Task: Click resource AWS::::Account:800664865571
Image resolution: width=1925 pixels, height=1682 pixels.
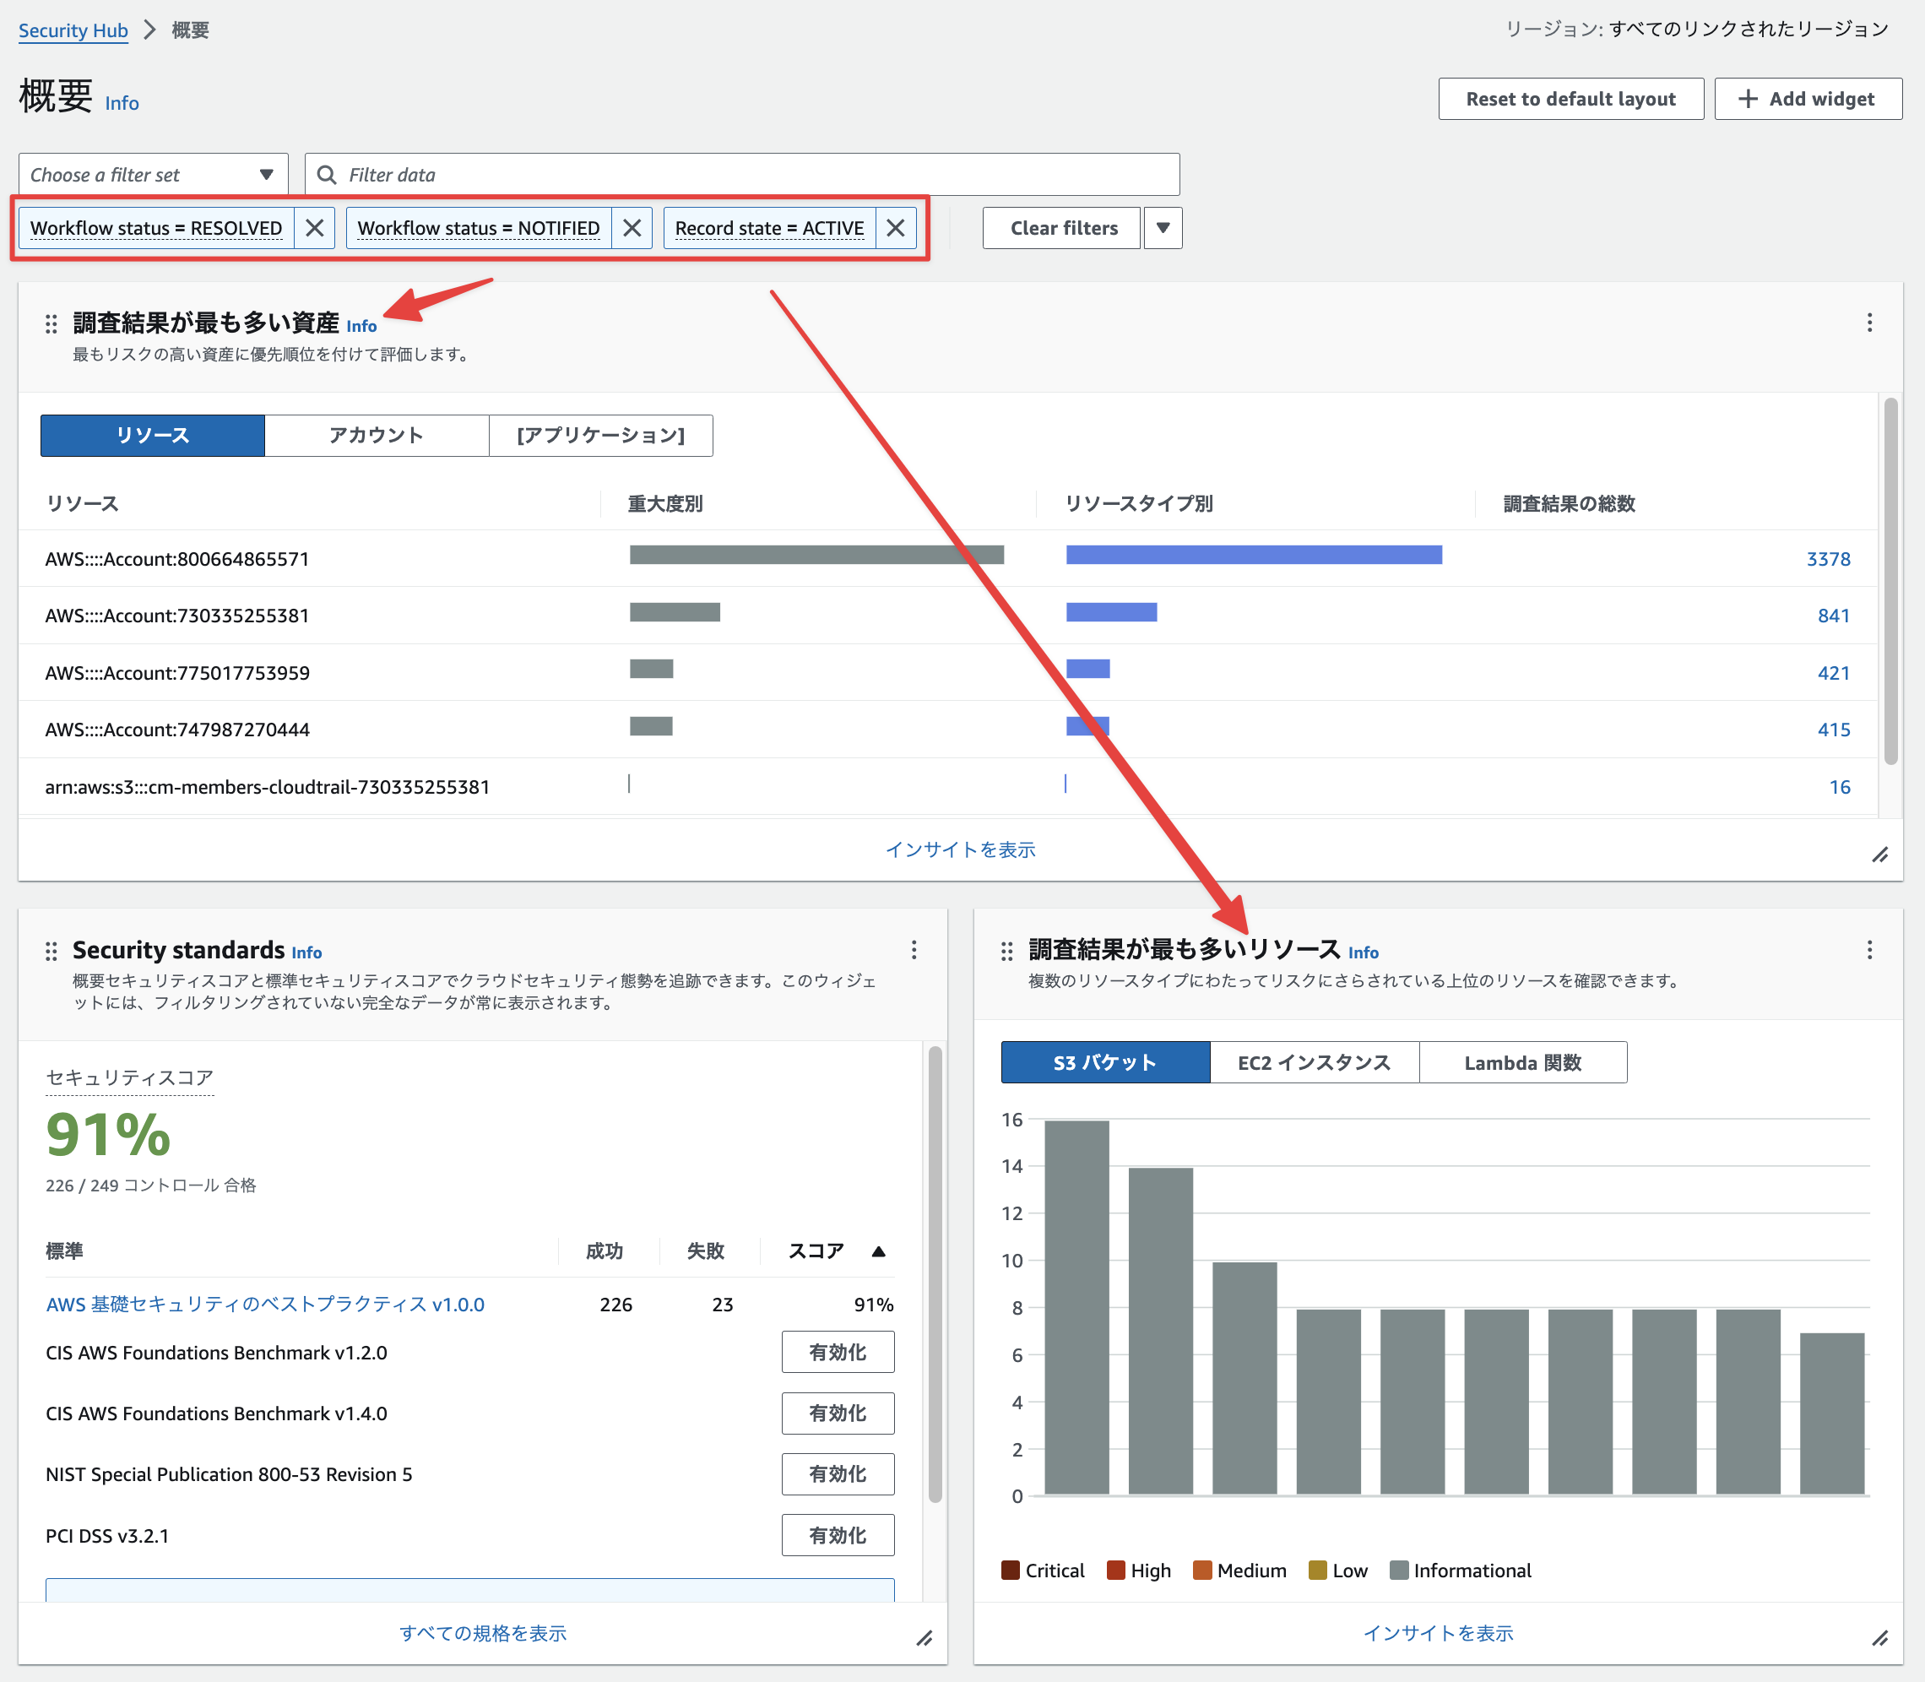Action: pos(177,560)
